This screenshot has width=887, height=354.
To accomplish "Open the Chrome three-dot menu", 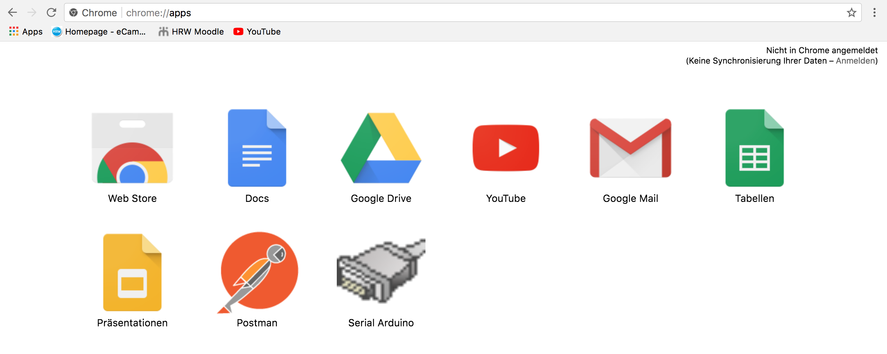I will tap(875, 13).
